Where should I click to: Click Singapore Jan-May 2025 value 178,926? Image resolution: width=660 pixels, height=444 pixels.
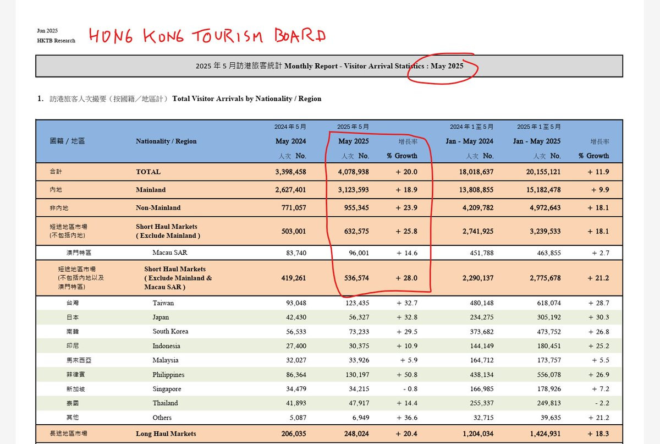pyautogui.click(x=549, y=389)
